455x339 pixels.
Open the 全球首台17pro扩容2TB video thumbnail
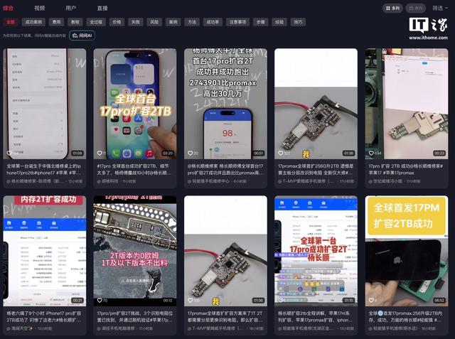pos(135,104)
